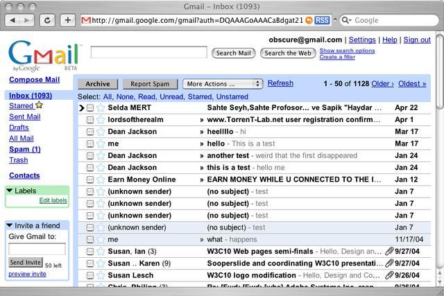Click the Gmail search text field

(x=149, y=53)
